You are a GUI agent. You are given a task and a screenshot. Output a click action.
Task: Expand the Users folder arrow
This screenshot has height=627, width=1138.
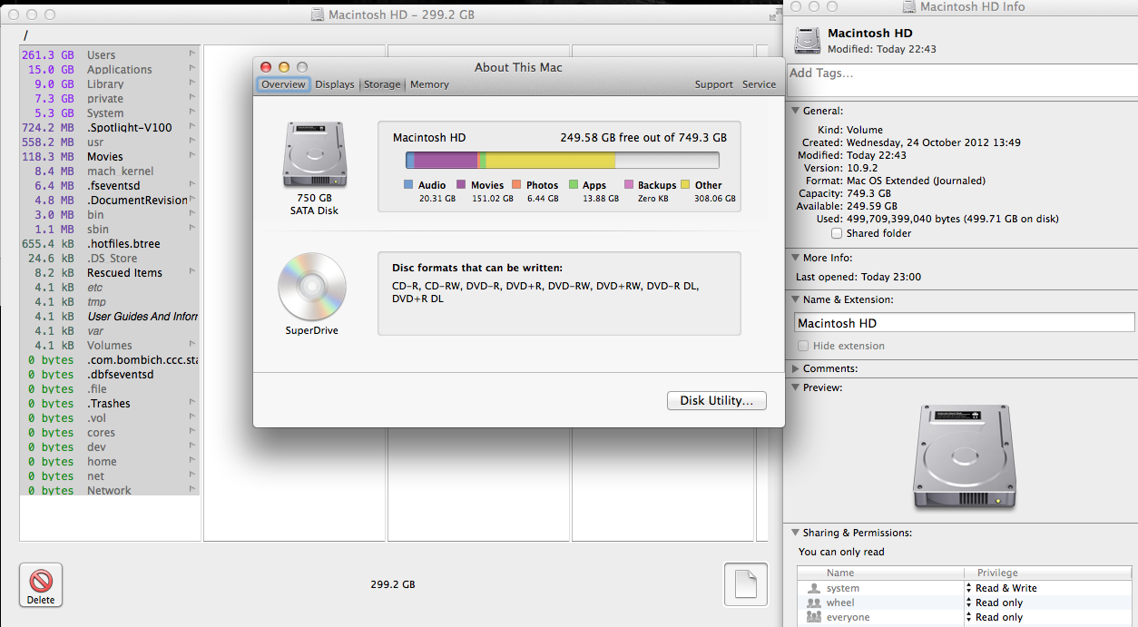(x=192, y=54)
